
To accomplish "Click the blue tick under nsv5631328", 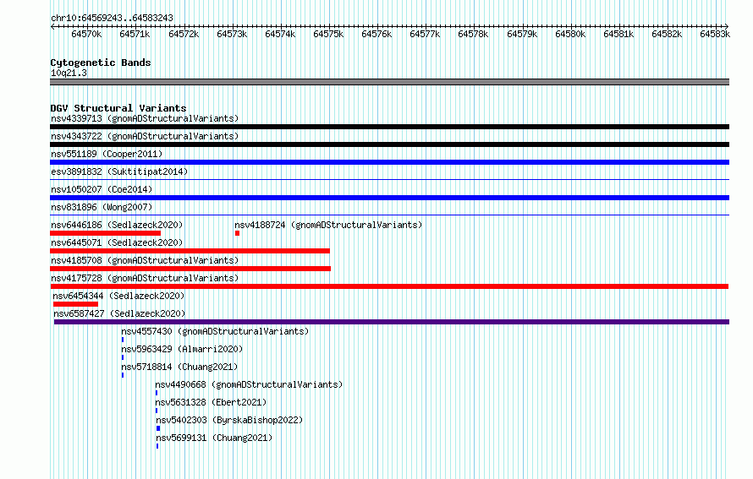I will click(x=157, y=411).
